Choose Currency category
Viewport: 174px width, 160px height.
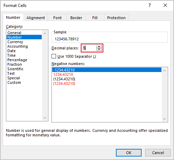(x=24, y=42)
